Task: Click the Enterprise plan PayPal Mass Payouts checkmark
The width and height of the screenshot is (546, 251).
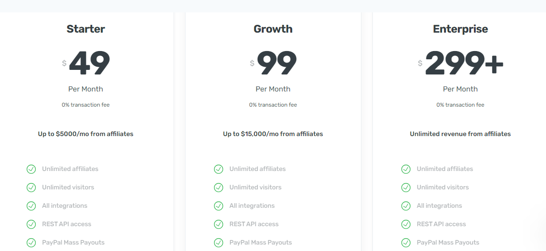Action: [406, 243]
